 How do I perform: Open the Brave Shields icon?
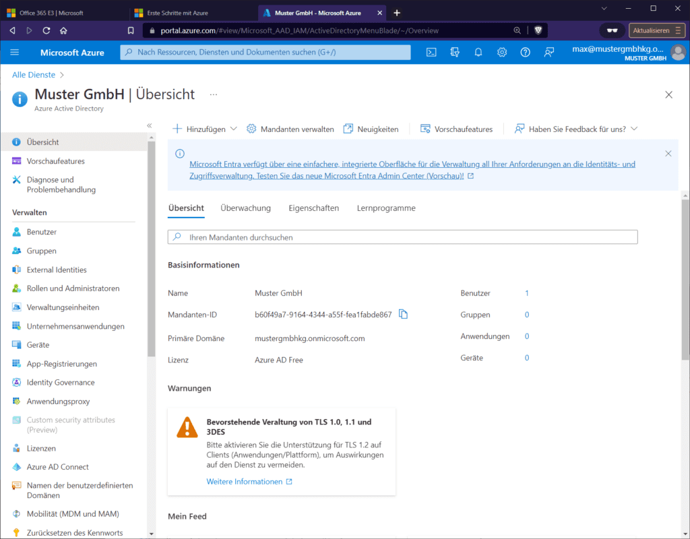(x=538, y=30)
